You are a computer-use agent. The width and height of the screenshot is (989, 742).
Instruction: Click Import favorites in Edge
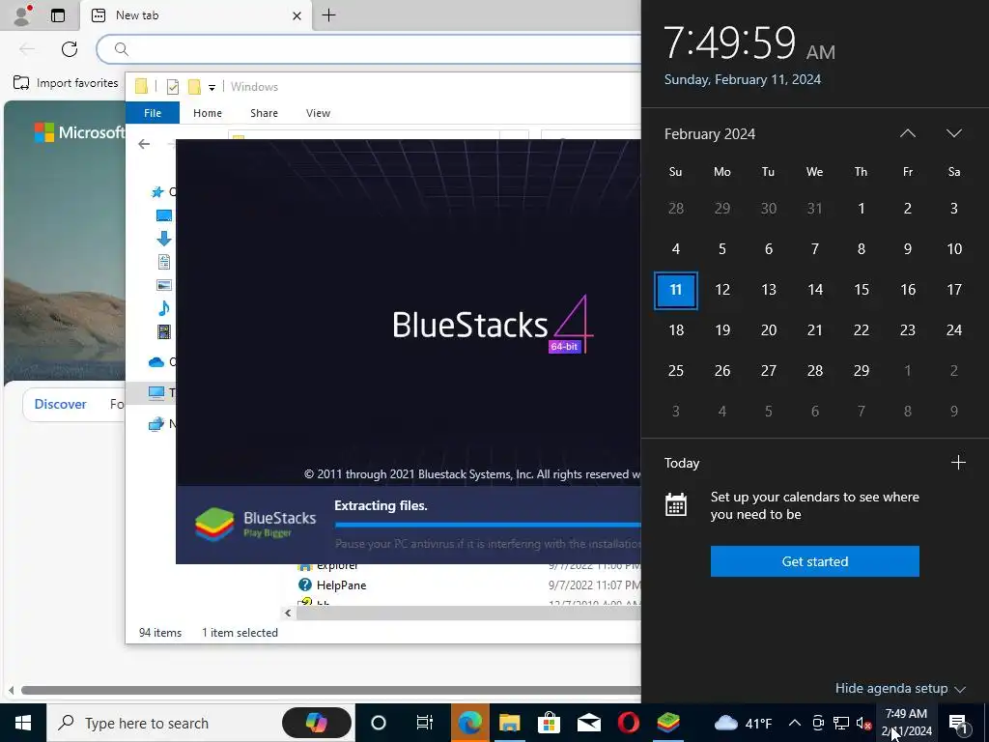coord(67,83)
